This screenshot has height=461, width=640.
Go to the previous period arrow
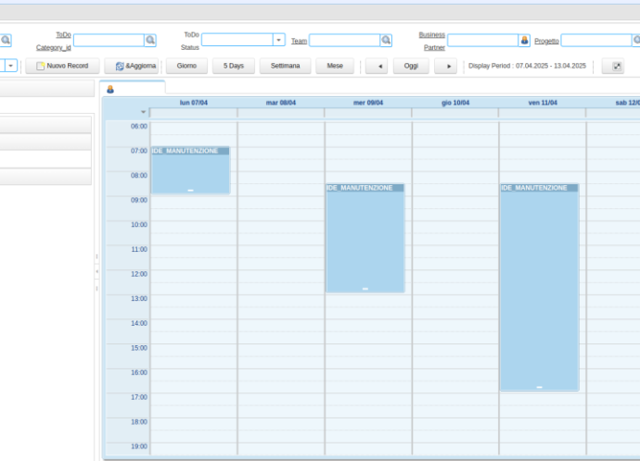tap(376, 67)
